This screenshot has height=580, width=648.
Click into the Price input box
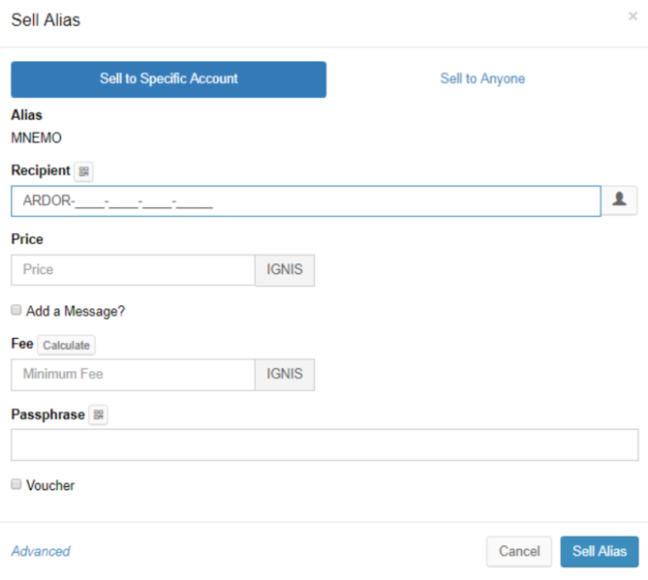click(133, 270)
